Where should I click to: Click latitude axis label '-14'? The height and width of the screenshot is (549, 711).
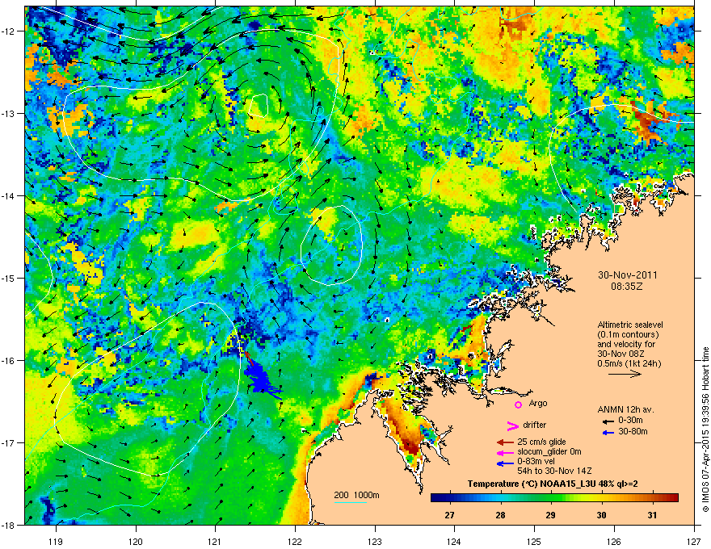pos(8,195)
